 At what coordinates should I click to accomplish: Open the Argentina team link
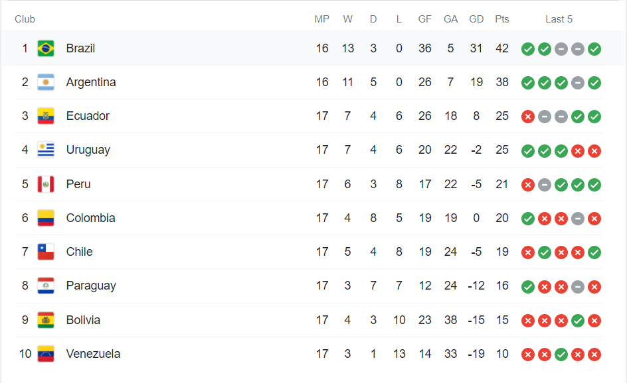(91, 82)
